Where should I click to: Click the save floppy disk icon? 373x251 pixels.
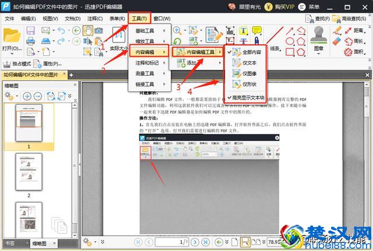click(x=30, y=31)
